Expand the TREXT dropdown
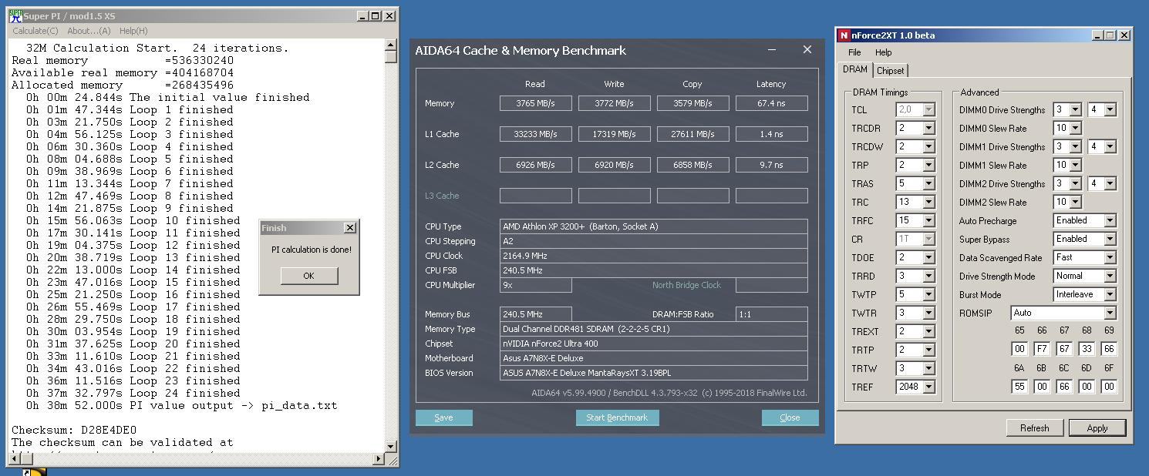The height and width of the screenshot is (476, 1149). (x=928, y=332)
